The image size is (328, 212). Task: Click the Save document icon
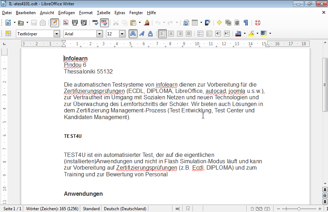[34, 23]
